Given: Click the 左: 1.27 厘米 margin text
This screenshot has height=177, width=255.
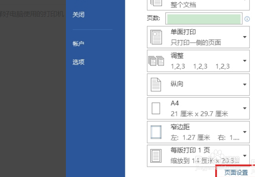Looking at the screenshot, I should (x=190, y=138).
